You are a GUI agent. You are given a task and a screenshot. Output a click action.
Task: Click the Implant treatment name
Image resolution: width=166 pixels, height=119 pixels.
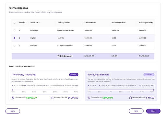(33, 38)
